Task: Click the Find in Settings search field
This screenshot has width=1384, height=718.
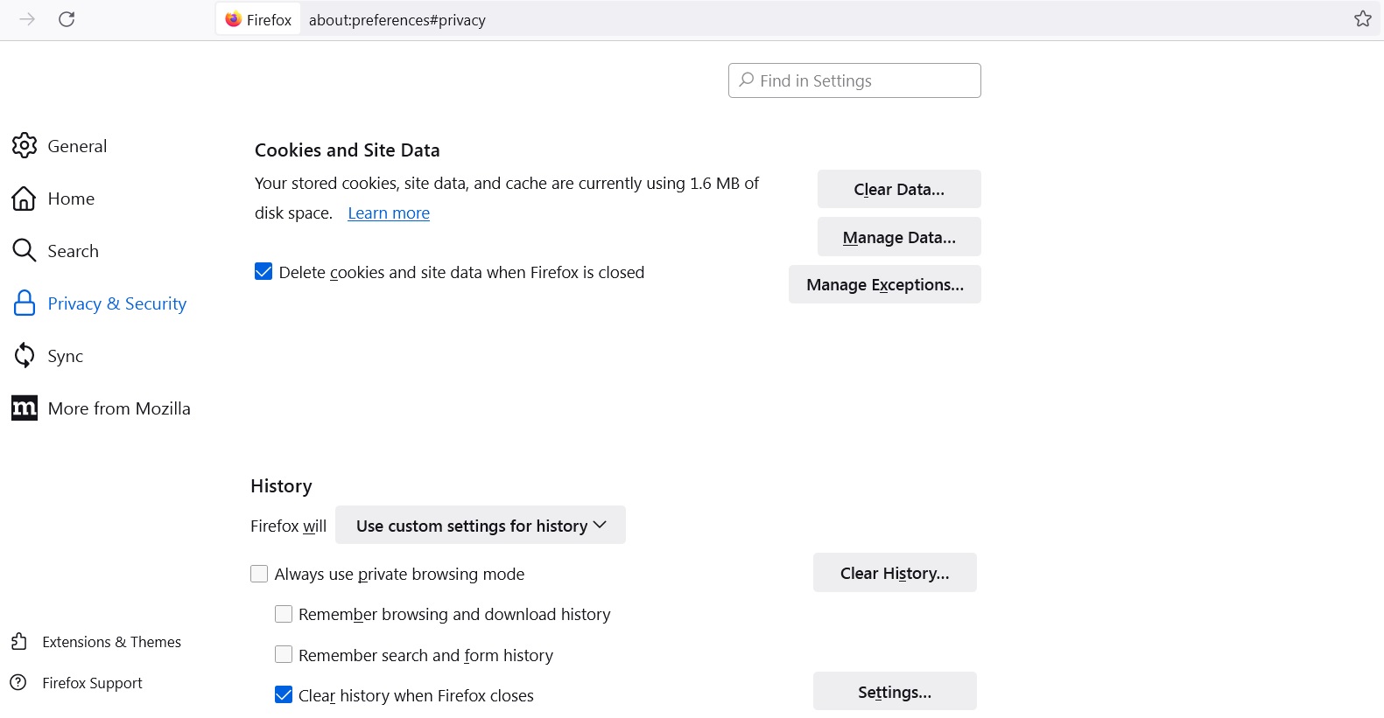Action: click(x=854, y=80)
